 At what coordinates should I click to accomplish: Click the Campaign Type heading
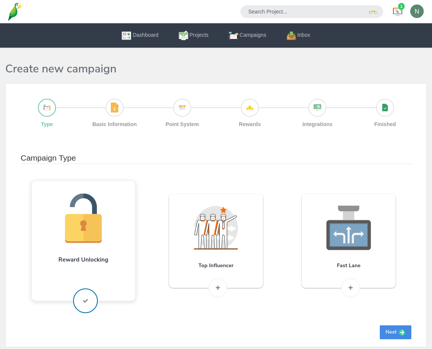pyautogui.click(x=48, y=158)
